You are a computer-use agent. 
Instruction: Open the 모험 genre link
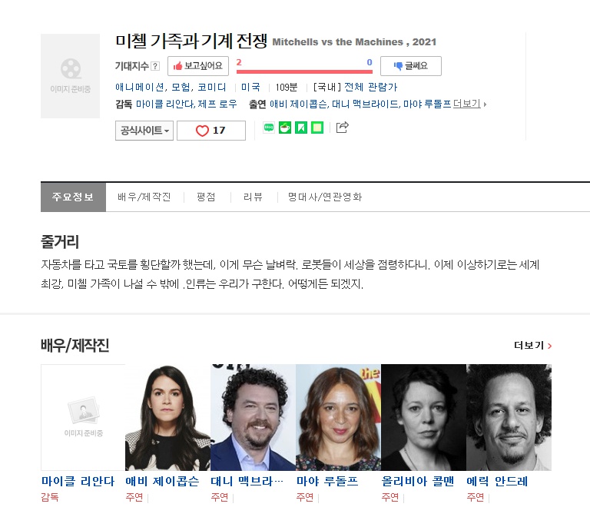click(x=181, y=88)
